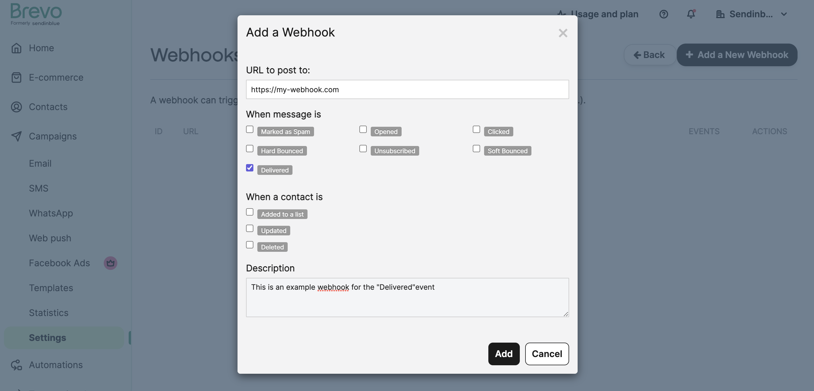This screenshot has width=814, height=391.
Task: Open the Automations icon in the sidebar
Action: pos(17,365)
